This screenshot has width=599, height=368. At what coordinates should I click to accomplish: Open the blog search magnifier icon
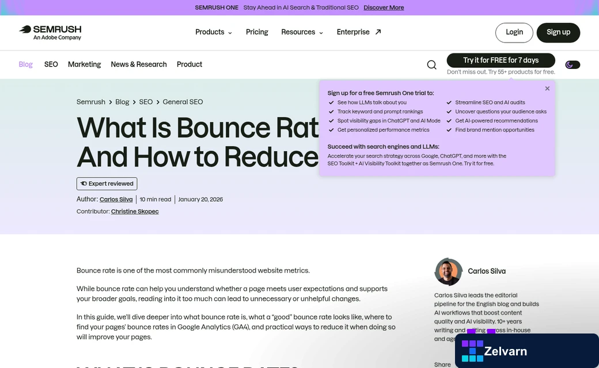[x=431, y=65]
